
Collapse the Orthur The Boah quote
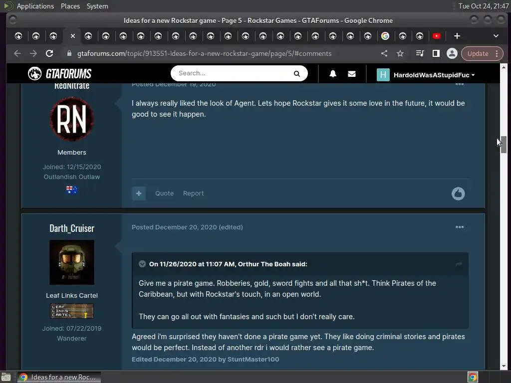tap(142, 264)
